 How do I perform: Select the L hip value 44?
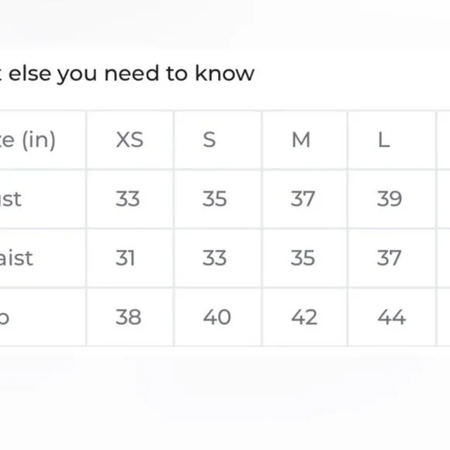point(392,317)
